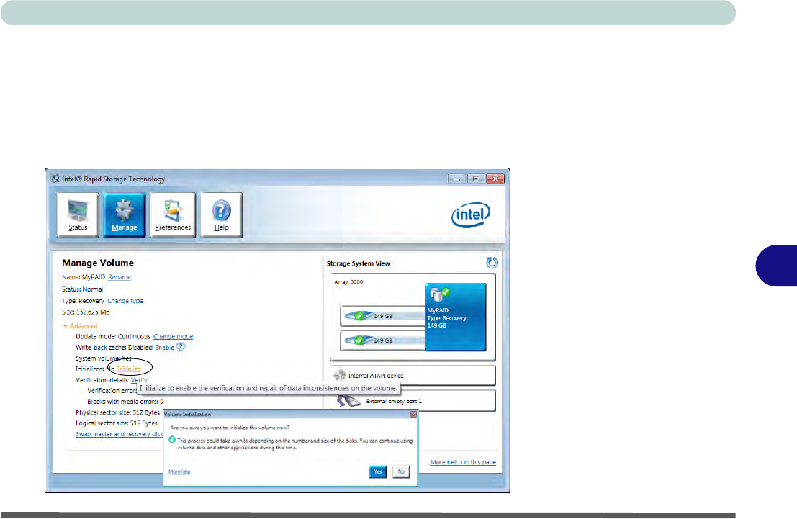Click the Change mode link
The image size is (797, 519).
point(173,336)
